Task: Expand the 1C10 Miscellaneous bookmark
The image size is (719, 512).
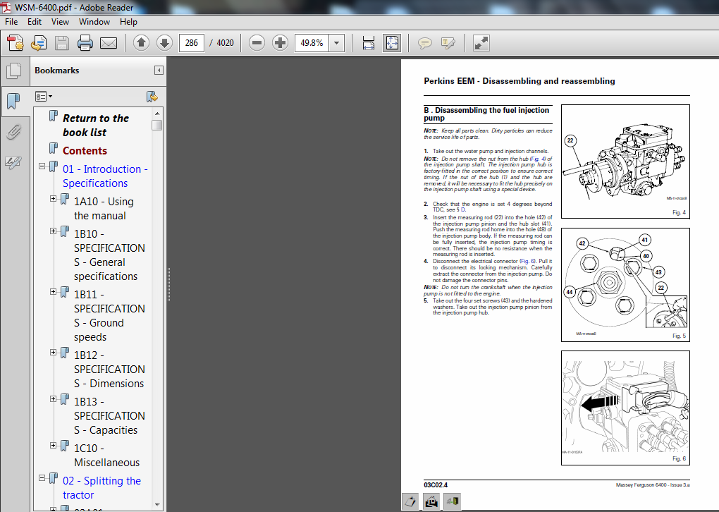Action: coord(53,445)
